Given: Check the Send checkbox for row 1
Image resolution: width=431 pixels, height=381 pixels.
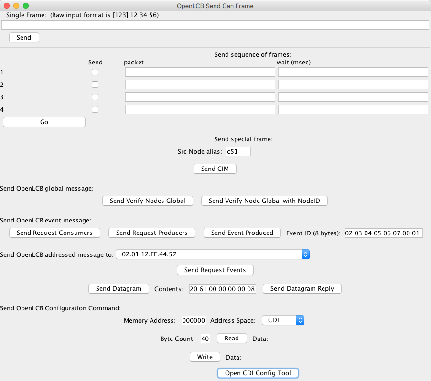Looking at the screenshot, I should pos(95,72).
